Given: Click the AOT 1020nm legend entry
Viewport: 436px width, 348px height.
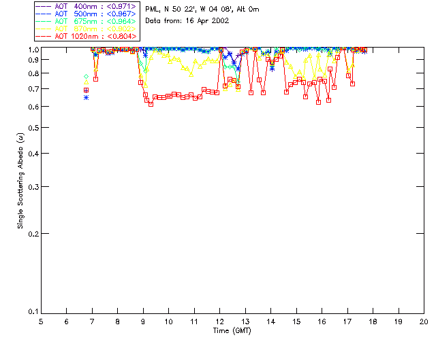Looking at the screenshot, I should [87, 36].
